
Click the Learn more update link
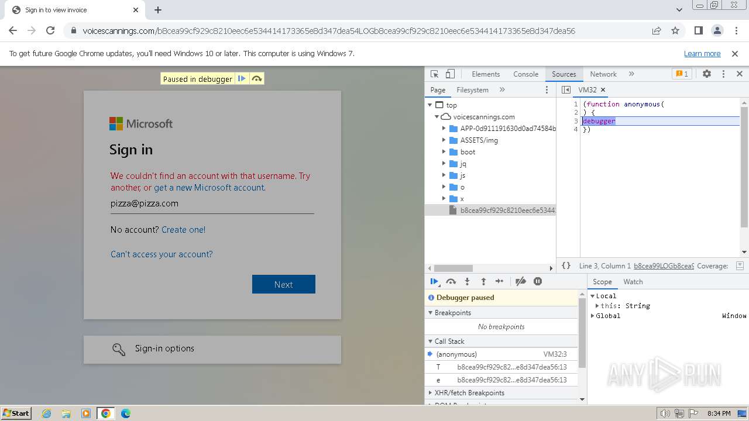coord(702,54)
